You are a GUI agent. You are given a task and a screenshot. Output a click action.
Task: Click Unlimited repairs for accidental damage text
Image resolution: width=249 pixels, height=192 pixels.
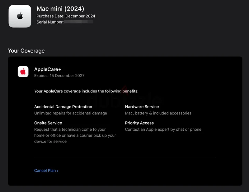(71, 113)
